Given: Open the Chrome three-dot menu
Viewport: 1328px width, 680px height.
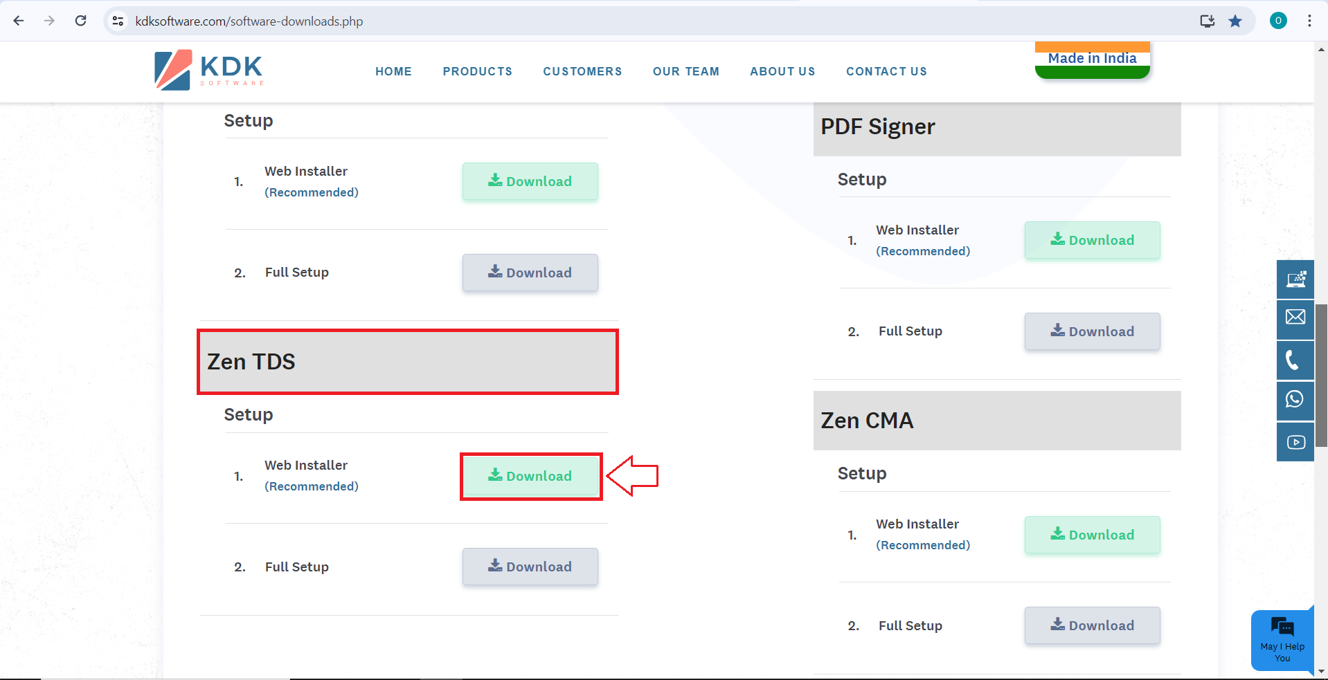Looking at the screenshot, I should (x=1309, y=21).
